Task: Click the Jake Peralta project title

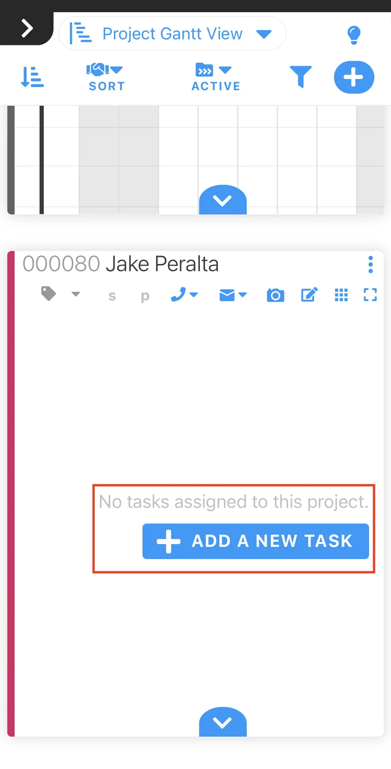Action: [162, 264]
